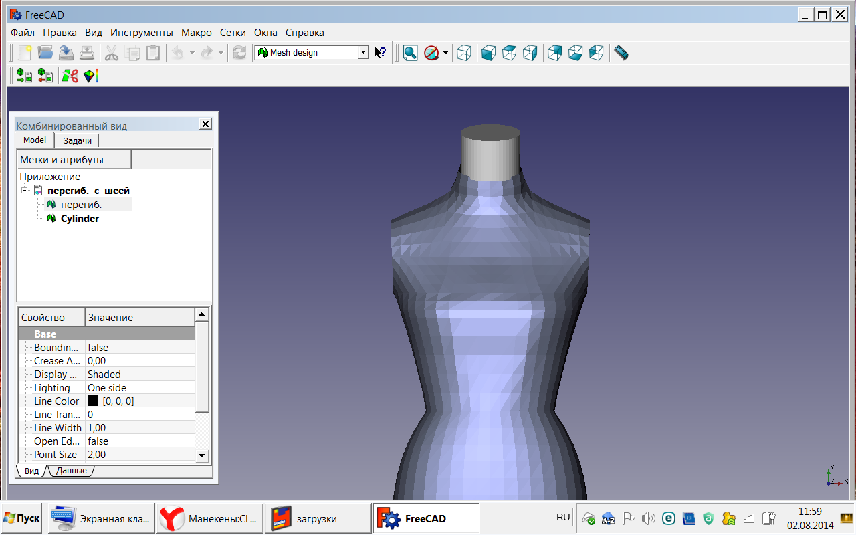Click the New document icon
Screen dimensions: 856x535
25,53
